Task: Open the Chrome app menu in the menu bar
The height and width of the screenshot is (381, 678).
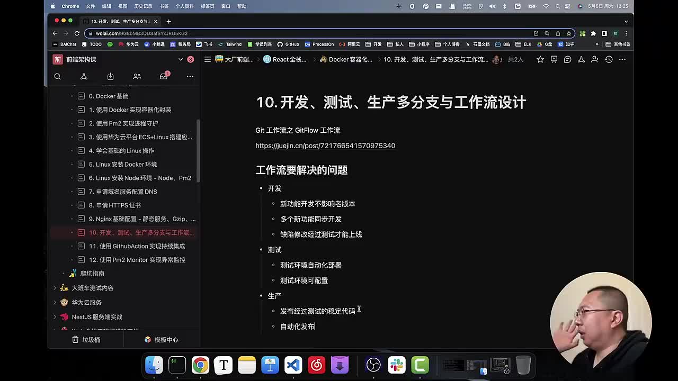Action: pos(70,6)
